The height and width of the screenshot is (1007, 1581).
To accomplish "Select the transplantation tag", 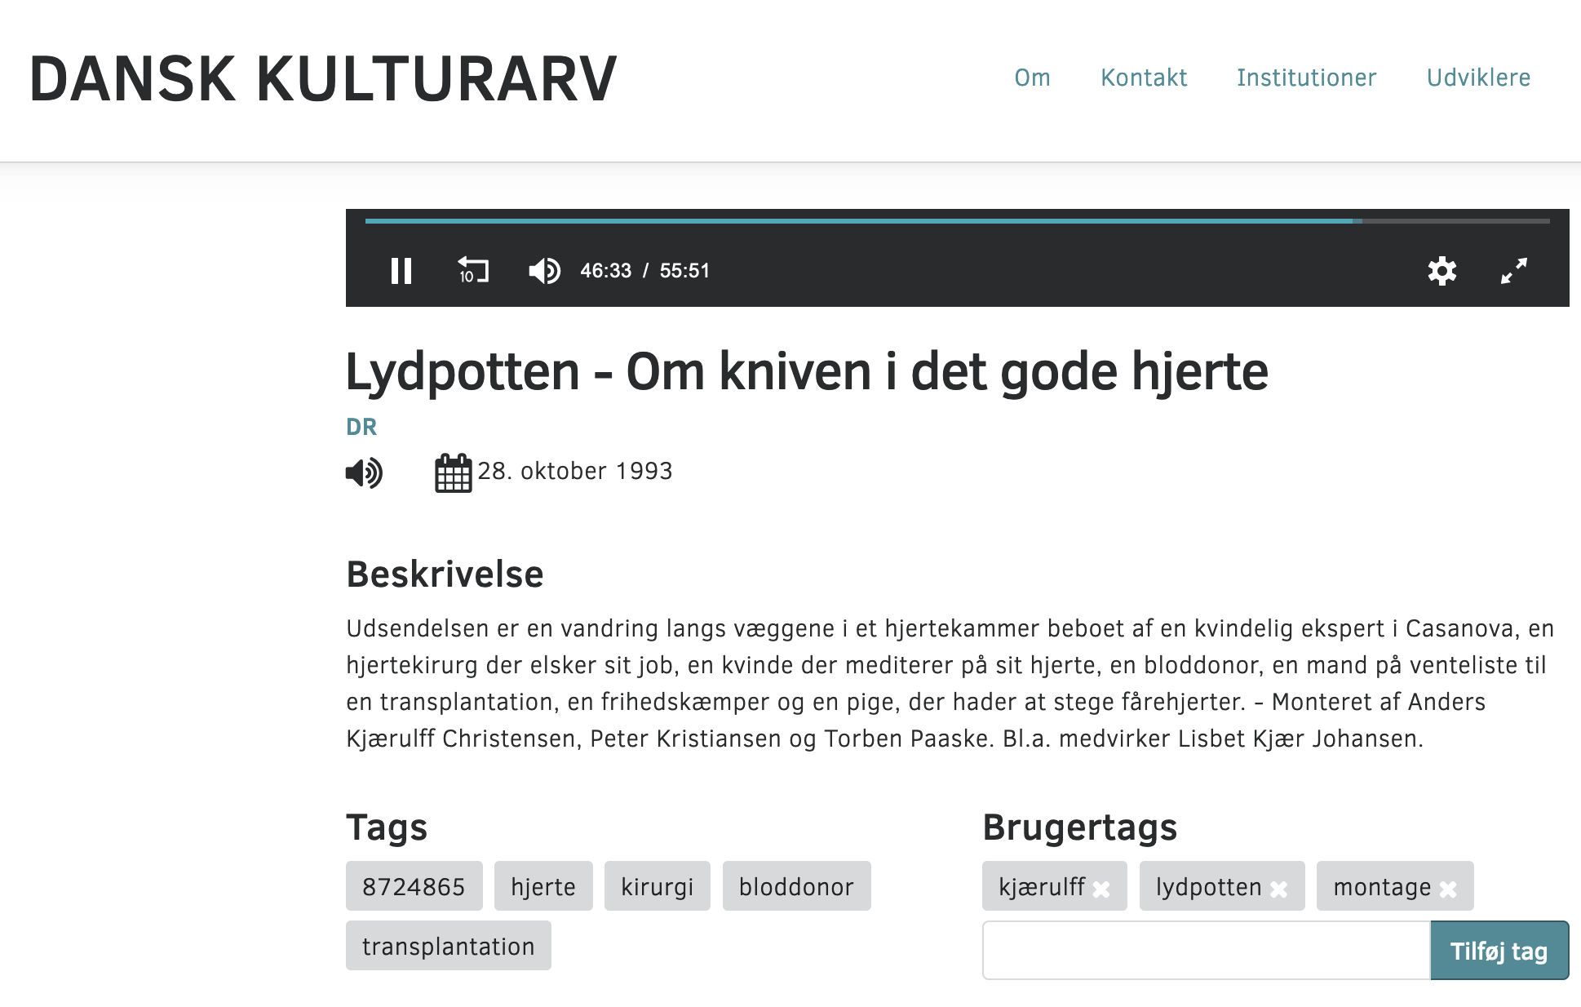I will coord(448,946).
